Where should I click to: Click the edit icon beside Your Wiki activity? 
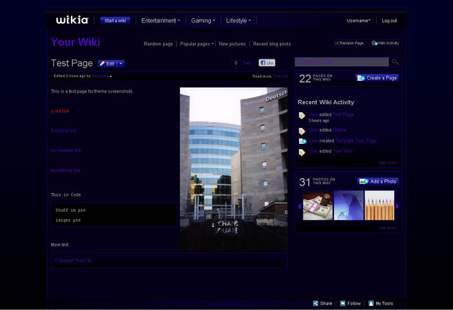(302, 152)
